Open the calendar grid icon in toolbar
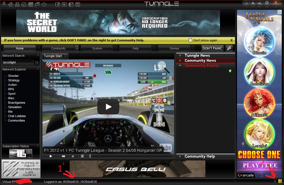The image size is (284, 185). point(31,4)
